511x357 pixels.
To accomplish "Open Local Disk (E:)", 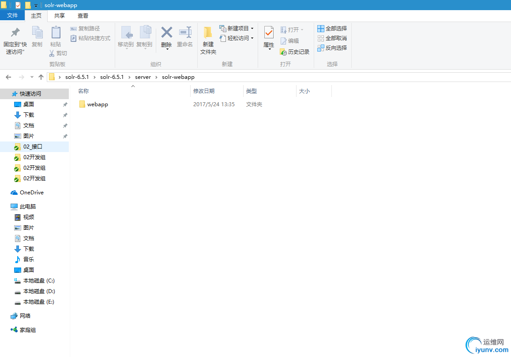I will (x=34, y=301).
